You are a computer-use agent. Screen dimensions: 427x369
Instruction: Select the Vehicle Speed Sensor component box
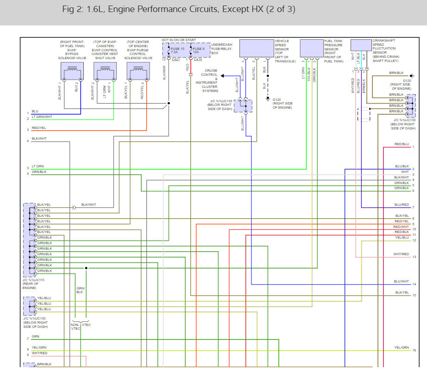256,48
